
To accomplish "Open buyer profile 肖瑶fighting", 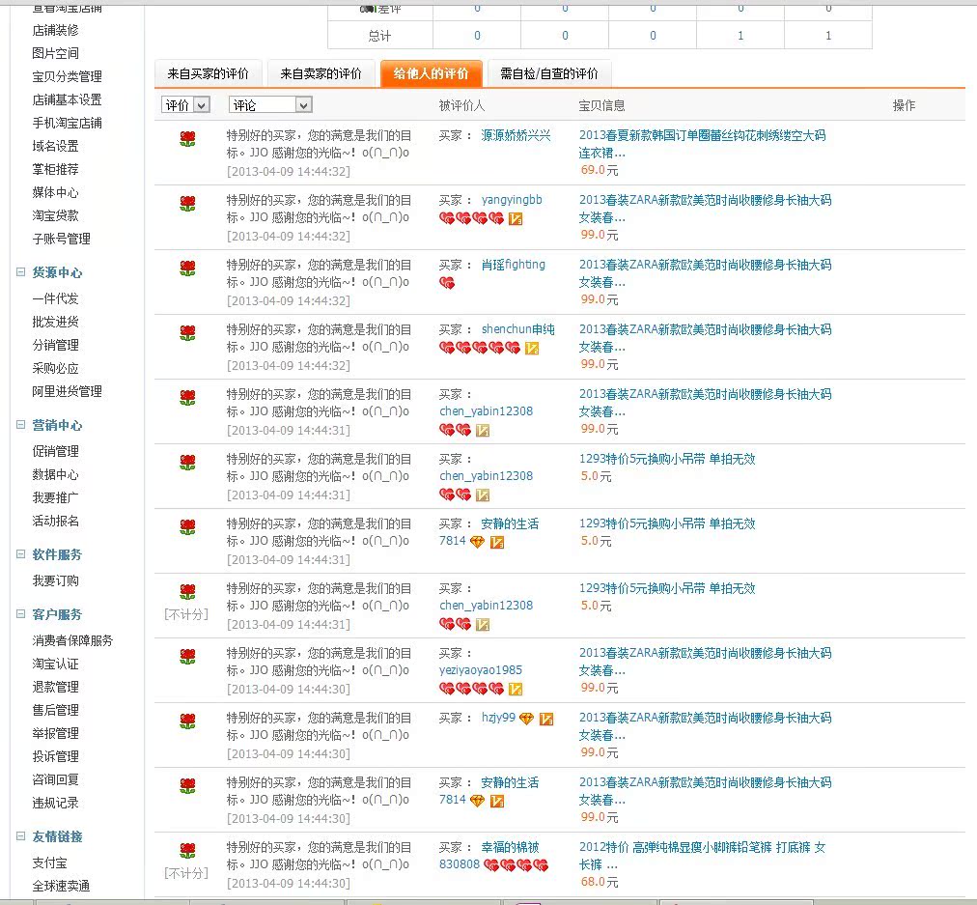I will tap(514, 265).
